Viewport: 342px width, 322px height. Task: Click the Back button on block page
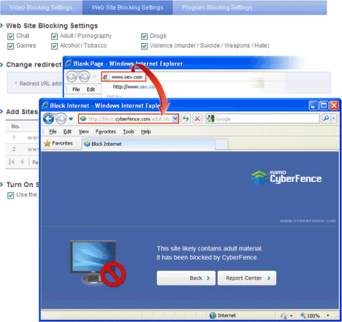tap(186, 278)
